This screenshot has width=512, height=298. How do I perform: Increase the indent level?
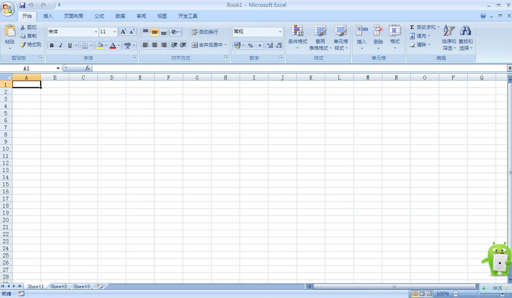[x=183, y=45]
